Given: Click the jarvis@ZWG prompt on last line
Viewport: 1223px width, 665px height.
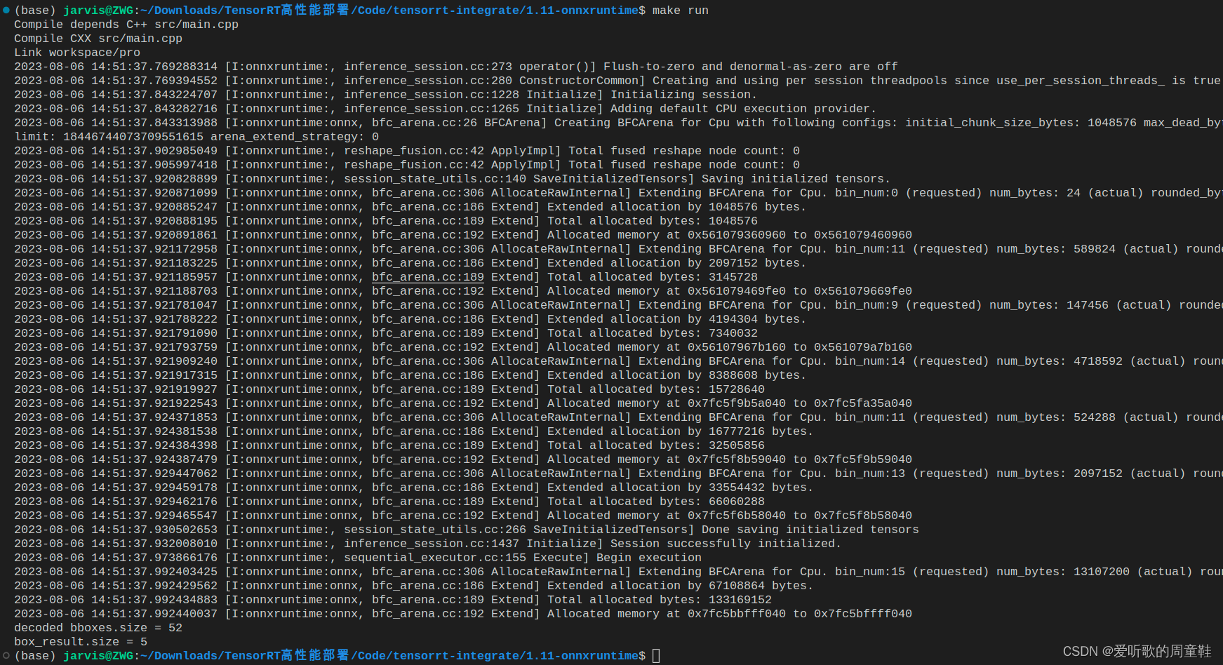Looking at the screenshot, I should click(x=98, y=656).
